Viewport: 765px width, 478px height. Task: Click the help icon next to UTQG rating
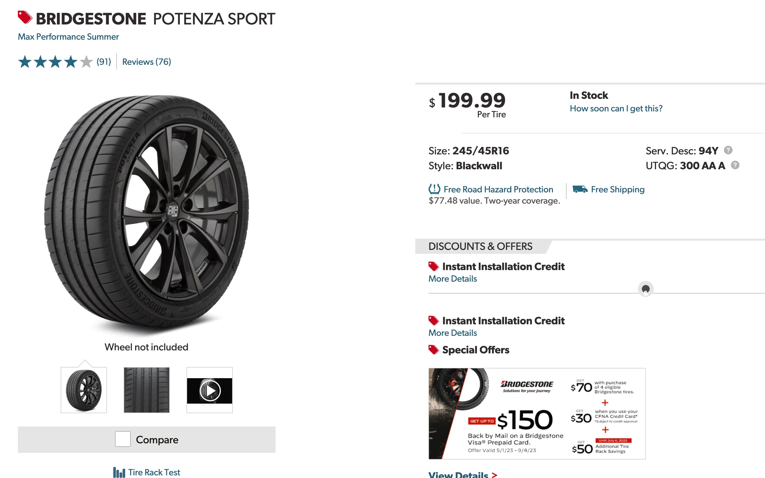click(x=735, y=165)
